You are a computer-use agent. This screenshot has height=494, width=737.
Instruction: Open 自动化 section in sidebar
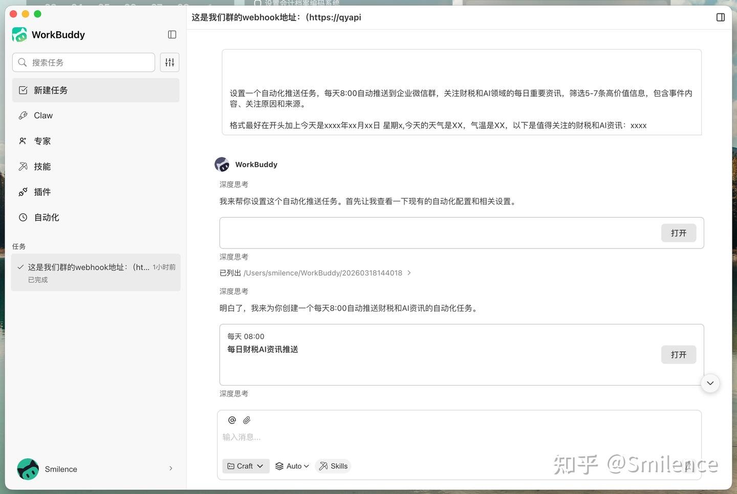(96, 217)
